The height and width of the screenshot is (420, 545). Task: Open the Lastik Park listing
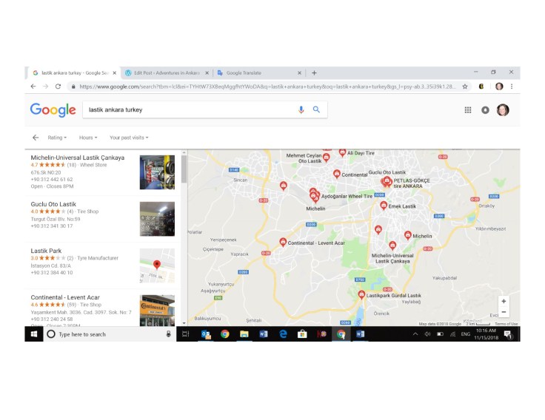[46, 251]
